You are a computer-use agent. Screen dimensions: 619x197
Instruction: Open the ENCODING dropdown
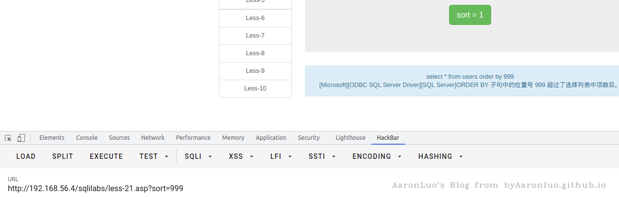[377, 156]
